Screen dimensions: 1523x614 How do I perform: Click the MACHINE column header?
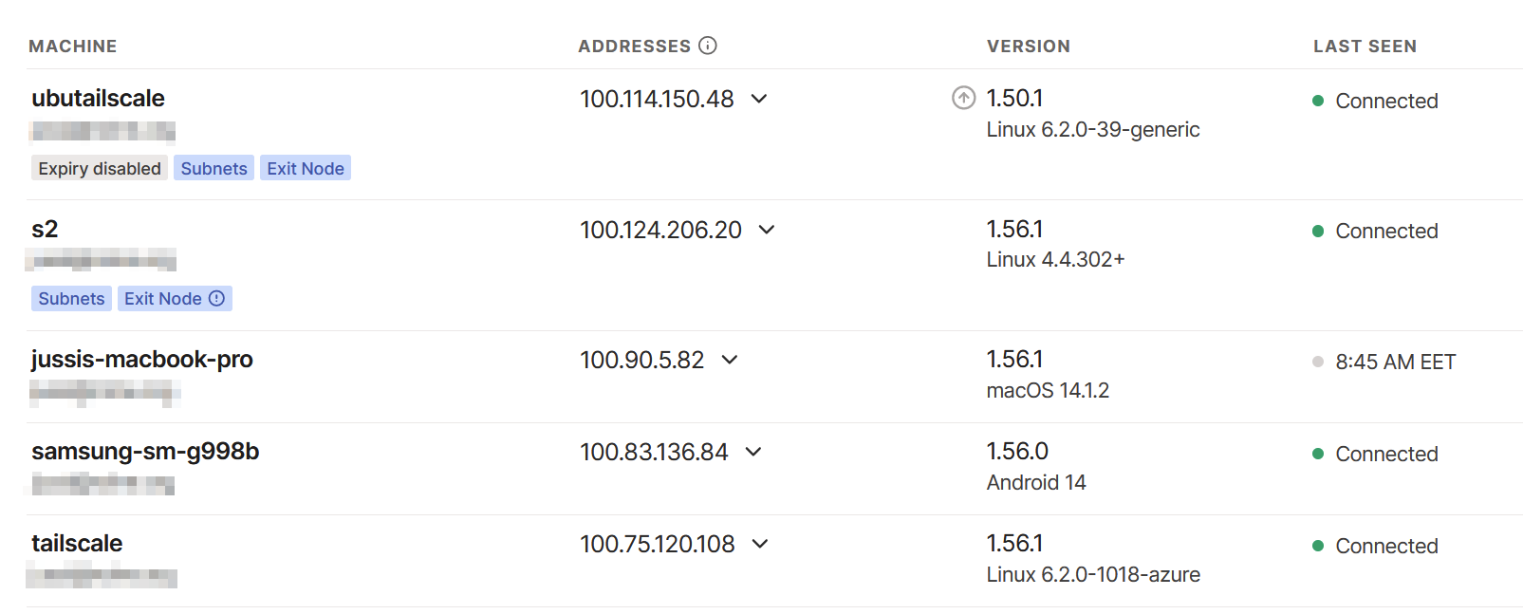(73, 47)
